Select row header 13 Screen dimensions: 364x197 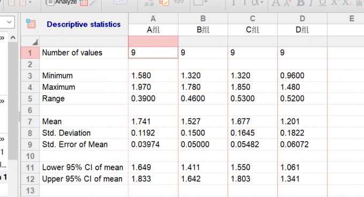pyautogui.click(x=30, y=191)
